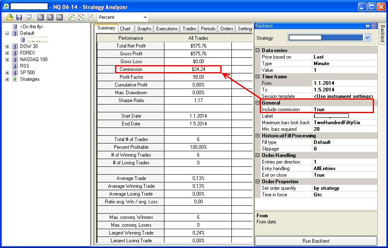388x248 pixels.
Task: Switch to the Executions tab
Action: point(167,29)
